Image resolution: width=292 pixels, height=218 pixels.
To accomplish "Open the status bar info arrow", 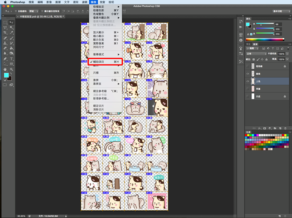I will [66, 216].
